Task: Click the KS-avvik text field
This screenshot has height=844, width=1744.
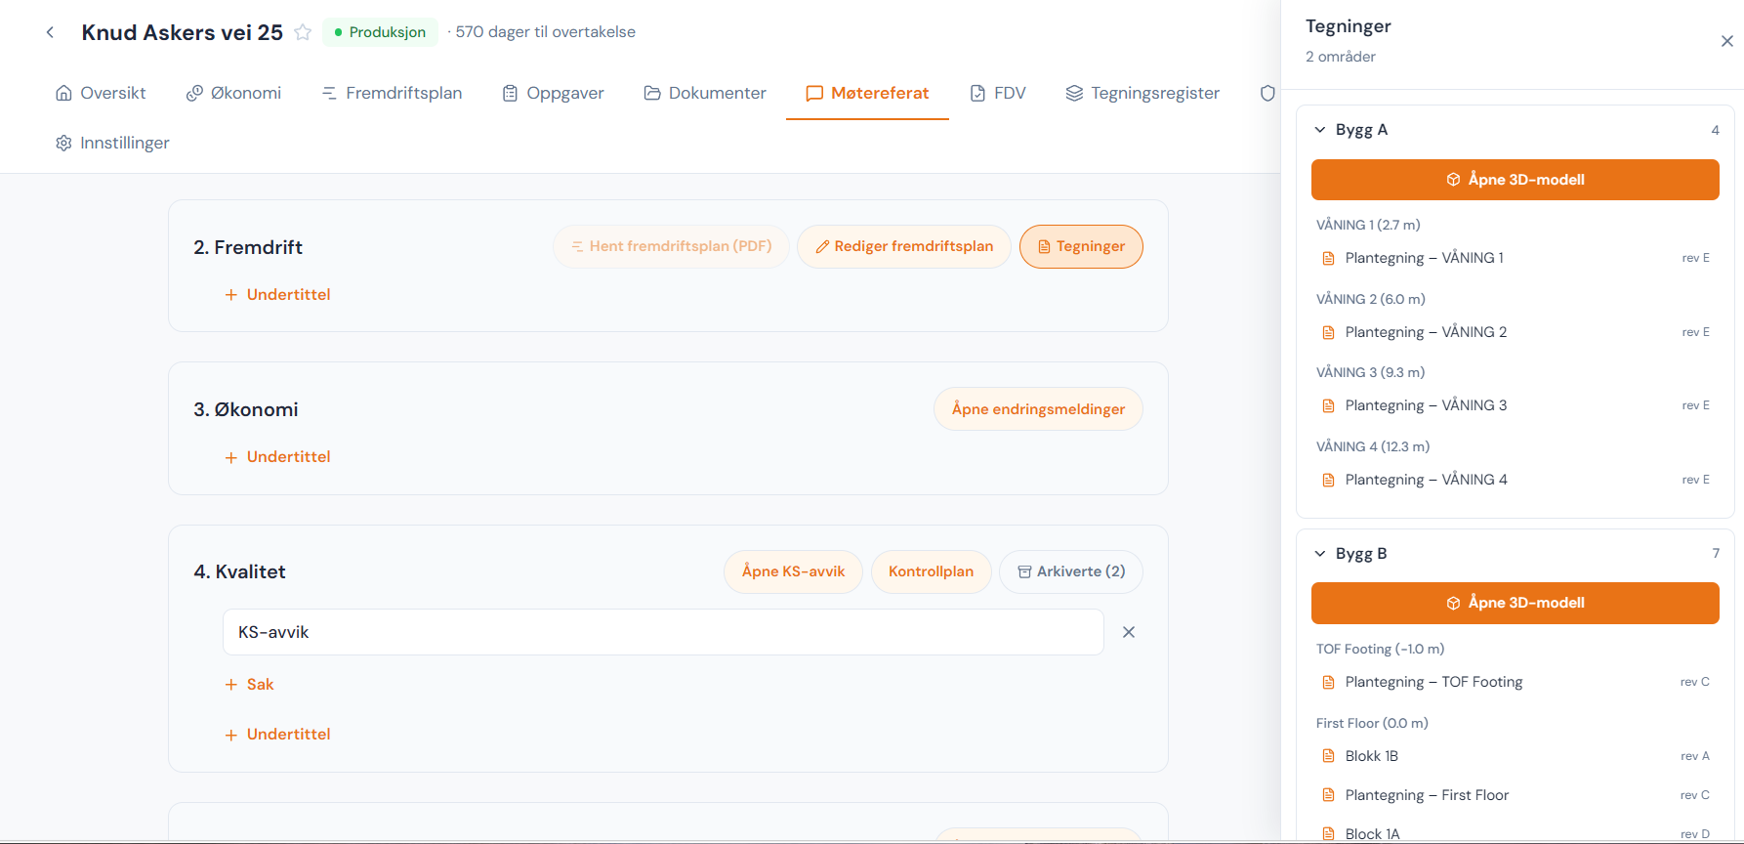Action: coord(663,632)
